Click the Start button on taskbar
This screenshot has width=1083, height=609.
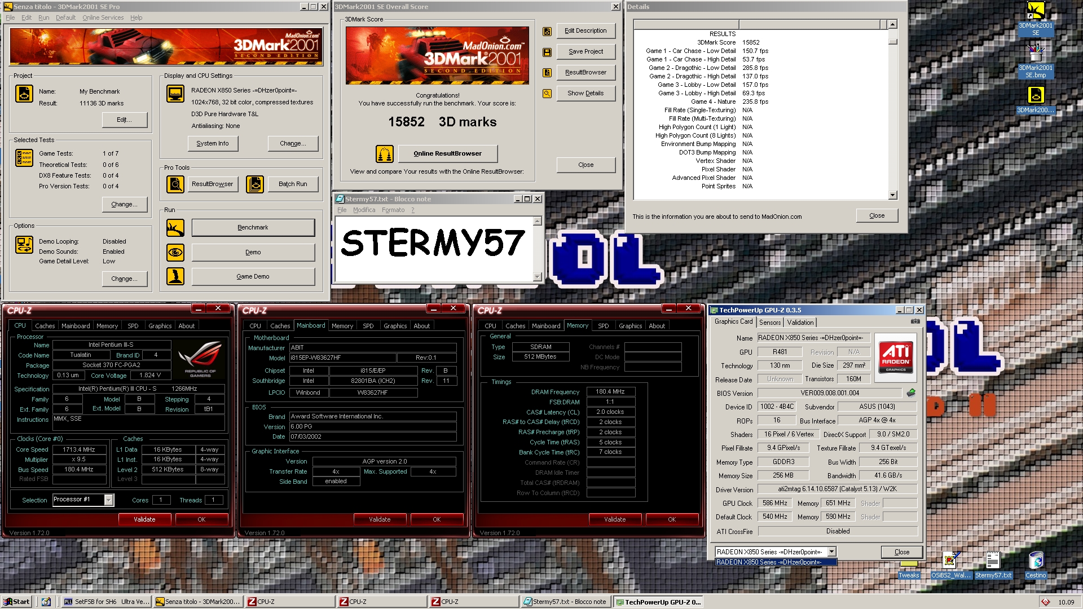pos(16,602)
